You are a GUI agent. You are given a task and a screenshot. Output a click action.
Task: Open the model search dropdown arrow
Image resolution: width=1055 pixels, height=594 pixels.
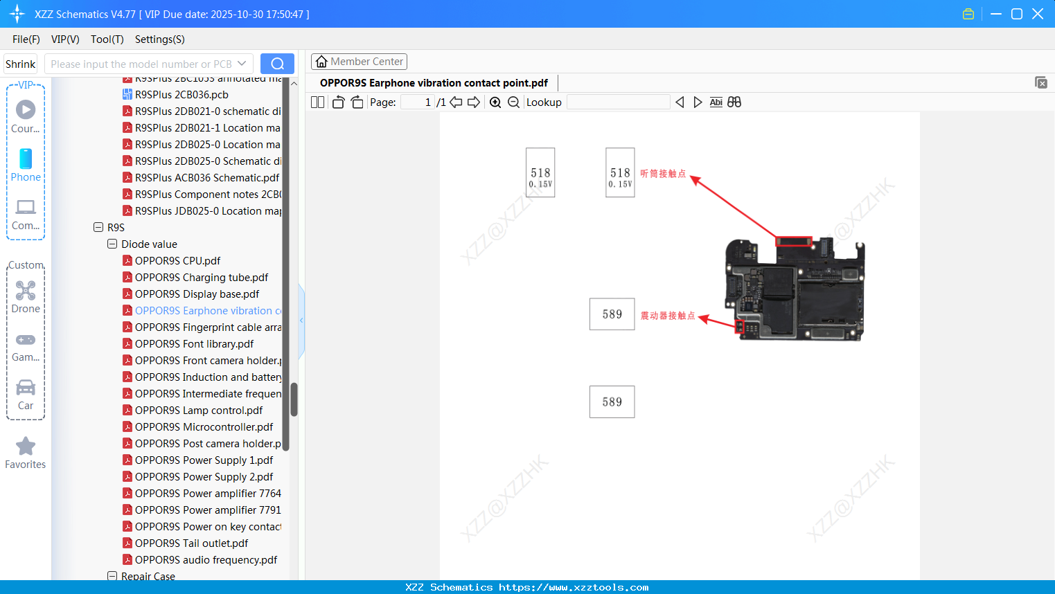pyautogui.click(x=242, y=63)
